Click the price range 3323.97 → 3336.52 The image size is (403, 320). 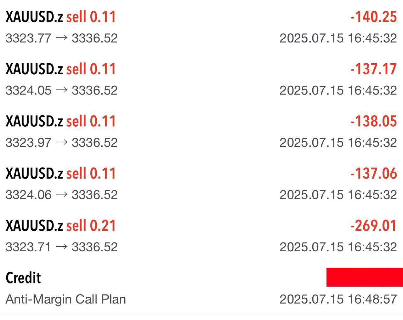(x=62, y=143)
